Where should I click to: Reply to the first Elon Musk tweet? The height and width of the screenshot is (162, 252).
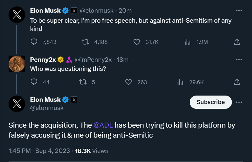34,42
